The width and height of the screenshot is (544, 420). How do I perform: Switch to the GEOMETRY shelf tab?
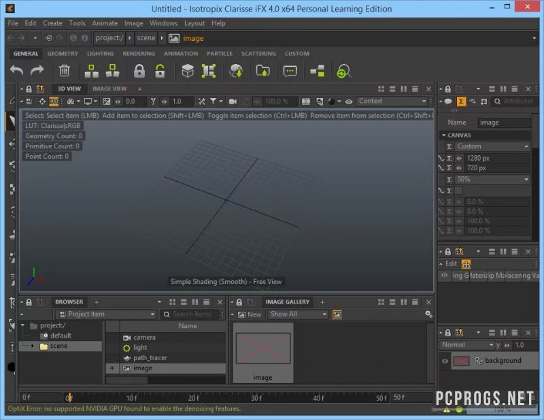(63, 54)
